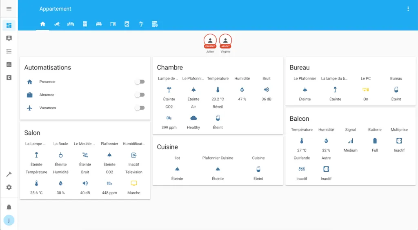The image size is (418, 230).
Task: Open the hamburger sidebar menu
Action: [9, 9]
